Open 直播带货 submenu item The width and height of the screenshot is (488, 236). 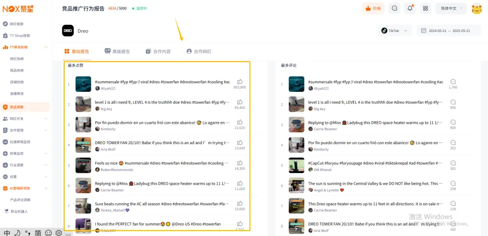pyautogui.click(x=17, y=93)
